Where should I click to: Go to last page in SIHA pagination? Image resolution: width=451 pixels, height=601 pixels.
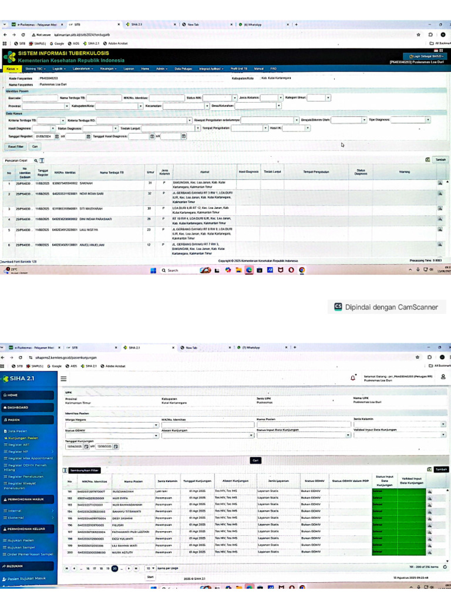point(136,568)
